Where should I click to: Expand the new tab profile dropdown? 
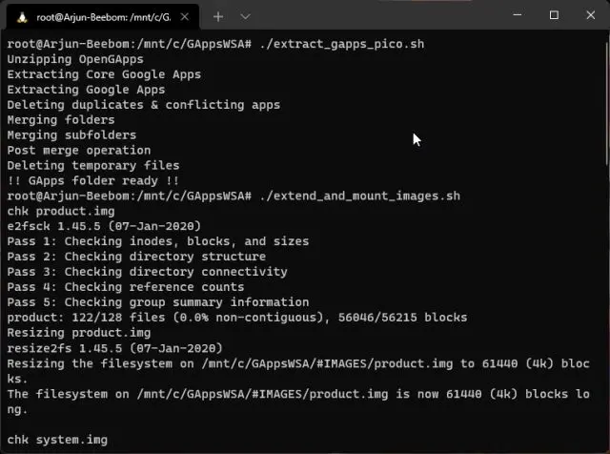[x=245, y=16]
